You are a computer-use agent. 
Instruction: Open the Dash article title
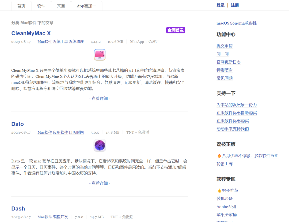click(18, 209)
